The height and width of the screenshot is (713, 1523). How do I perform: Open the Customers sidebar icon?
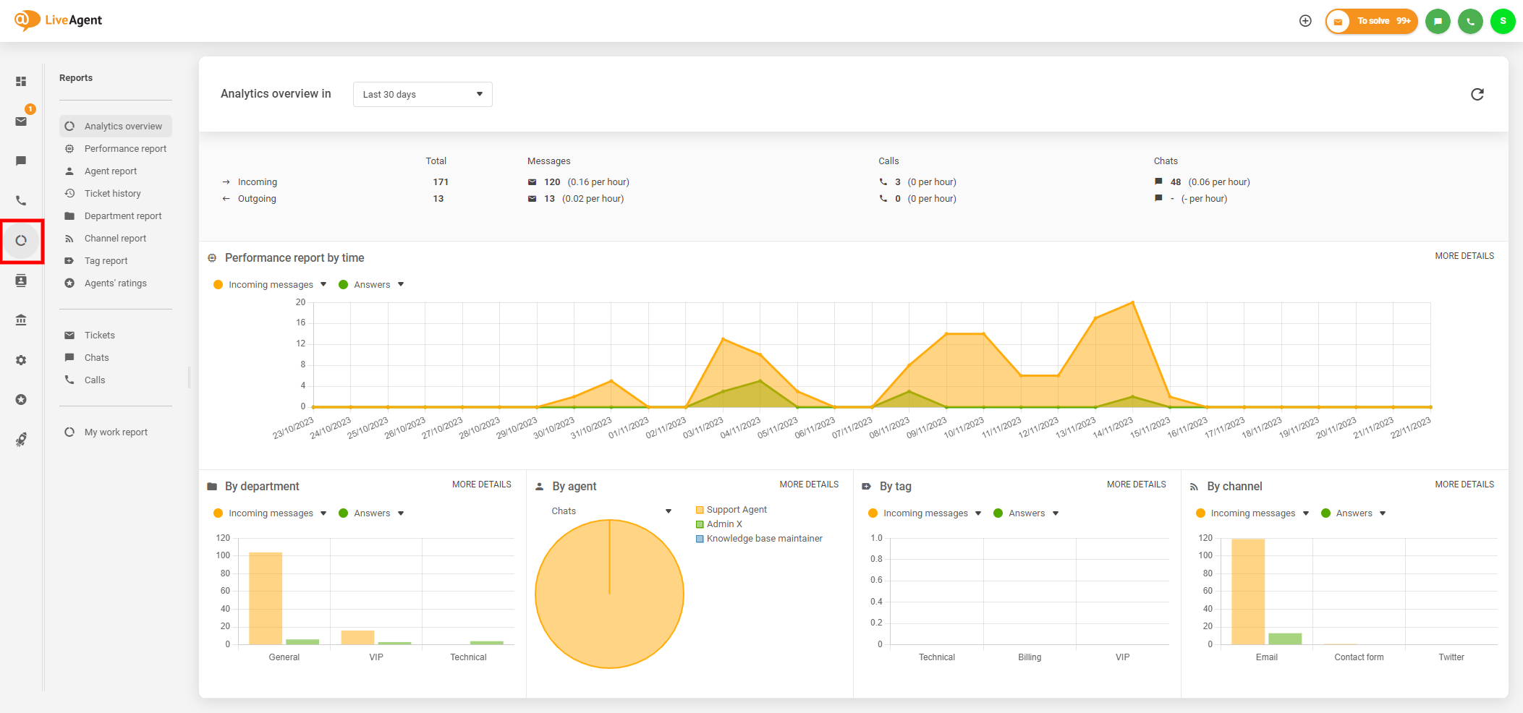21,281
